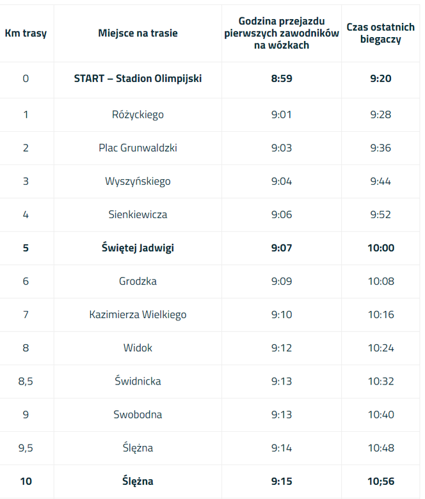This screenshot has height=499, width=425.
Task: Click the 10;56 final time cell
Action: 381,481
